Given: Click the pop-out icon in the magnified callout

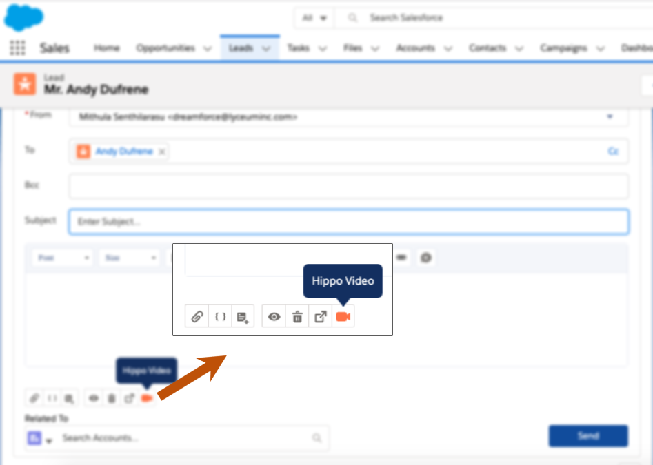Looking at the screenshot, I should (320, 316).
